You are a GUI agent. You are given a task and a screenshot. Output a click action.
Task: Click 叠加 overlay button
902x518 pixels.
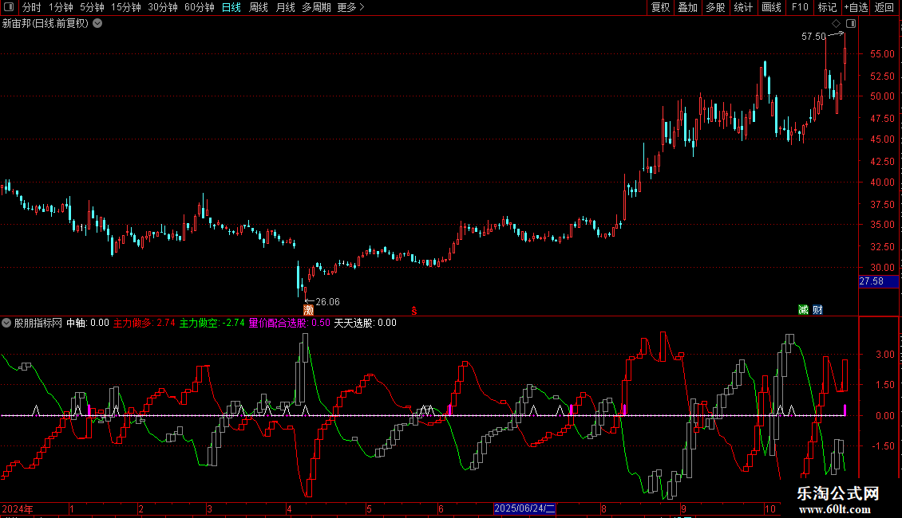tap(687, 7)
